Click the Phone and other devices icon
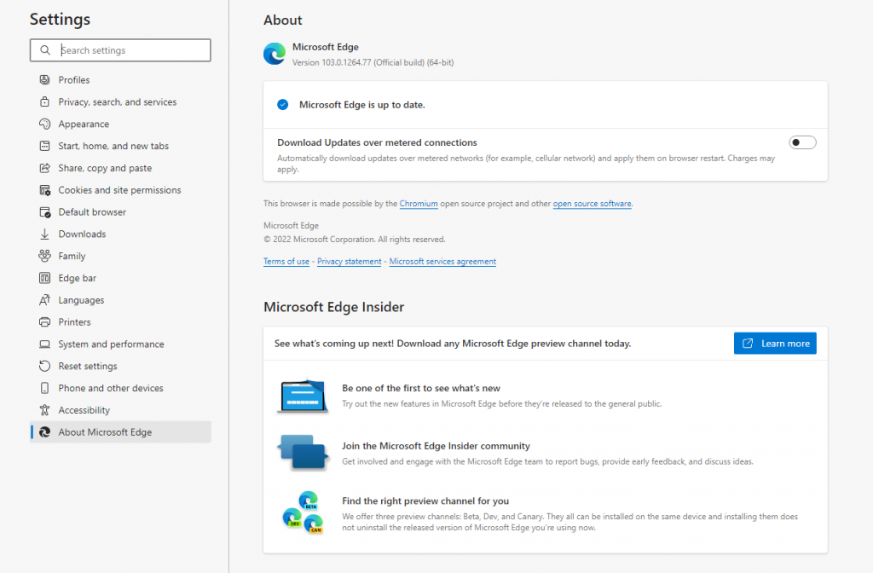The width and height of the screenshot is (873, 573). click(x=44, y=388)
